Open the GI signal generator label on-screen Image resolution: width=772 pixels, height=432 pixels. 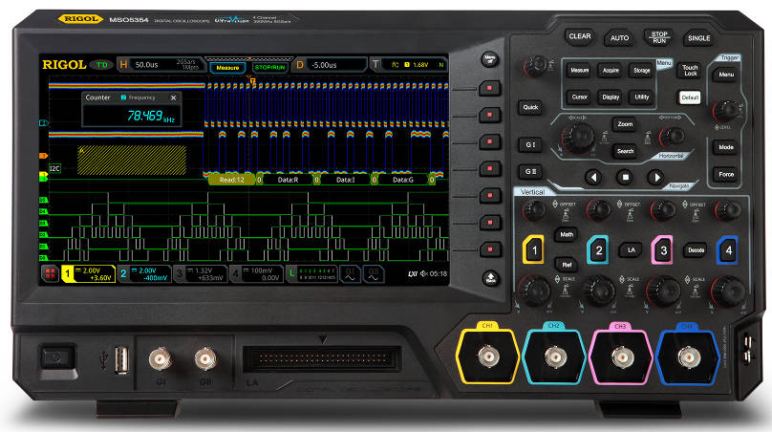(350, 274)
